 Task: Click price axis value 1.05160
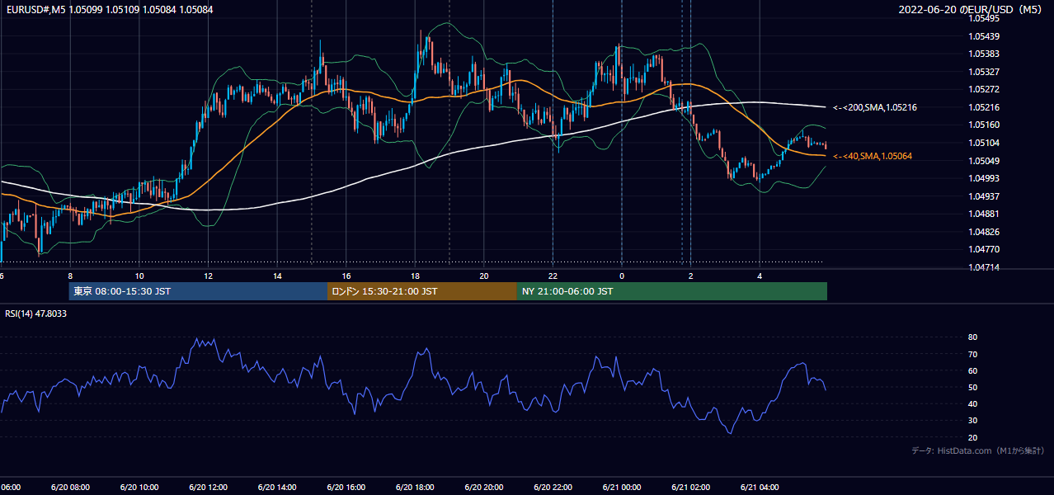(984, 125)
